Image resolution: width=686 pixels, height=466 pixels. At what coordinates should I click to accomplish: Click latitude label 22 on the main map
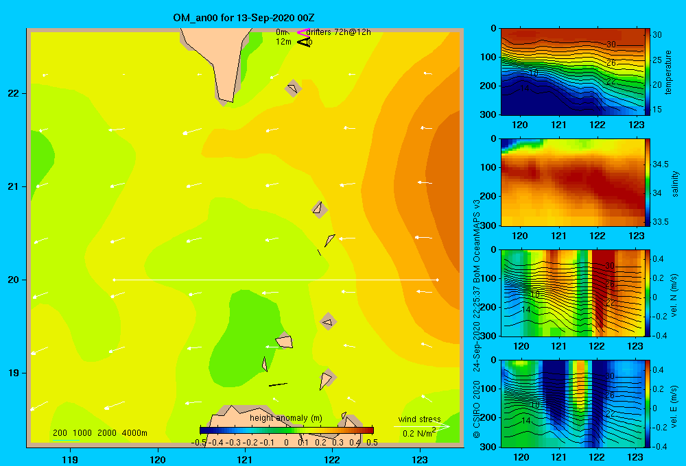pyautogui.click(x=14, y=93)
